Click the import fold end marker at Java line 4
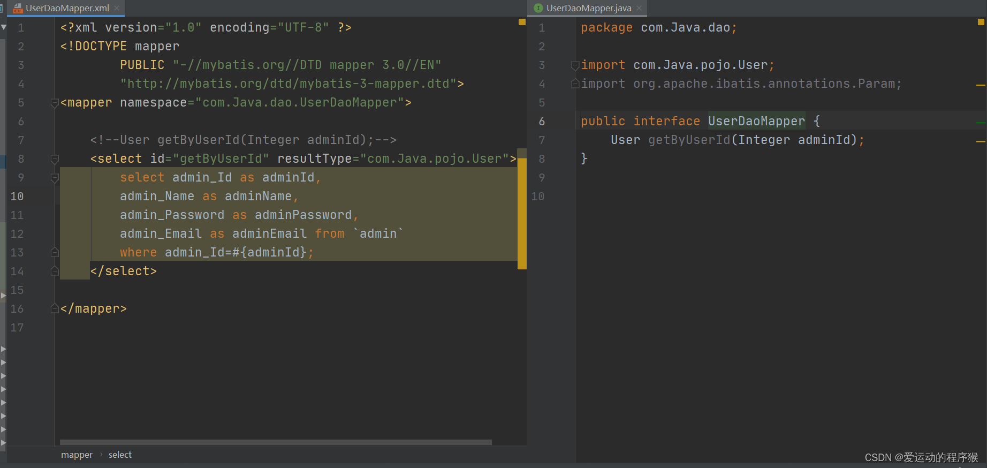The width and height of the screenshot is (987, 468). [x=575, y=84]
